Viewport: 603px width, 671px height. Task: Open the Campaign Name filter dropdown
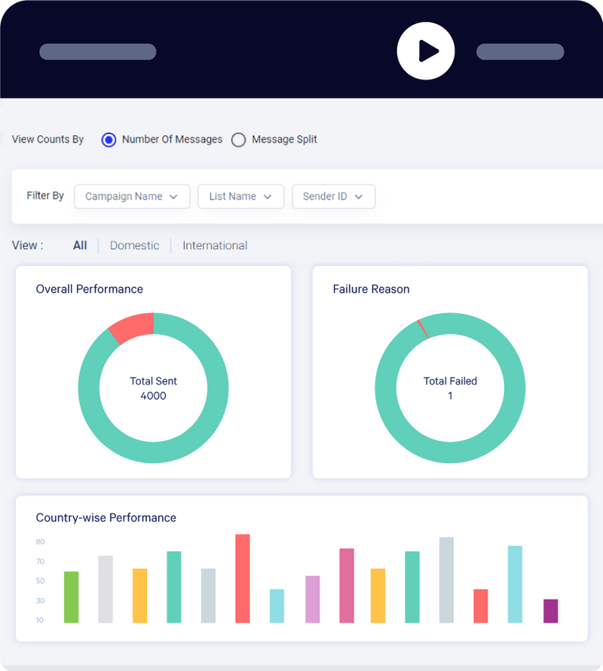(131, 196)
